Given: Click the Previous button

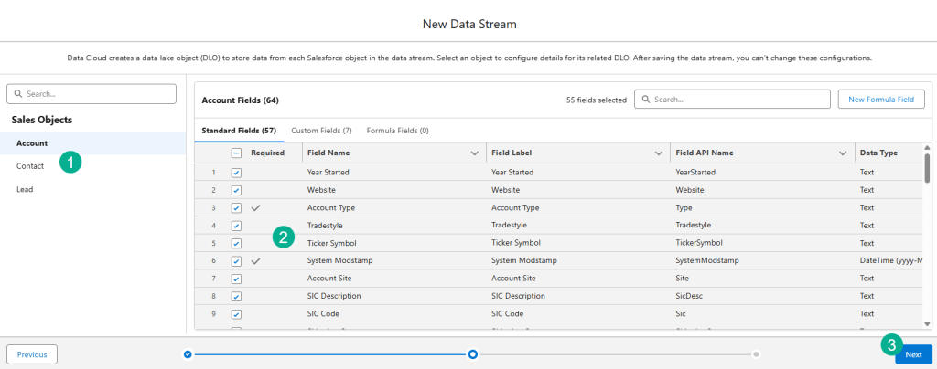Looking at the screenshot, I should [32, 354].
